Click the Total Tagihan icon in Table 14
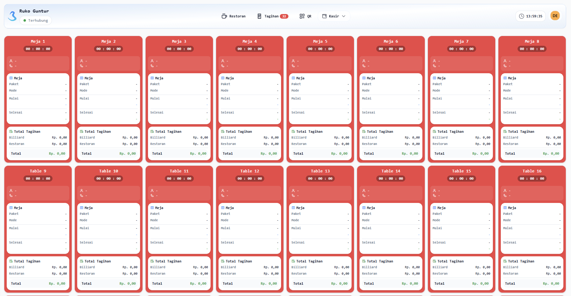Viewport: 571px width, 296px height. pyautogui.click(x=364, y=261)
